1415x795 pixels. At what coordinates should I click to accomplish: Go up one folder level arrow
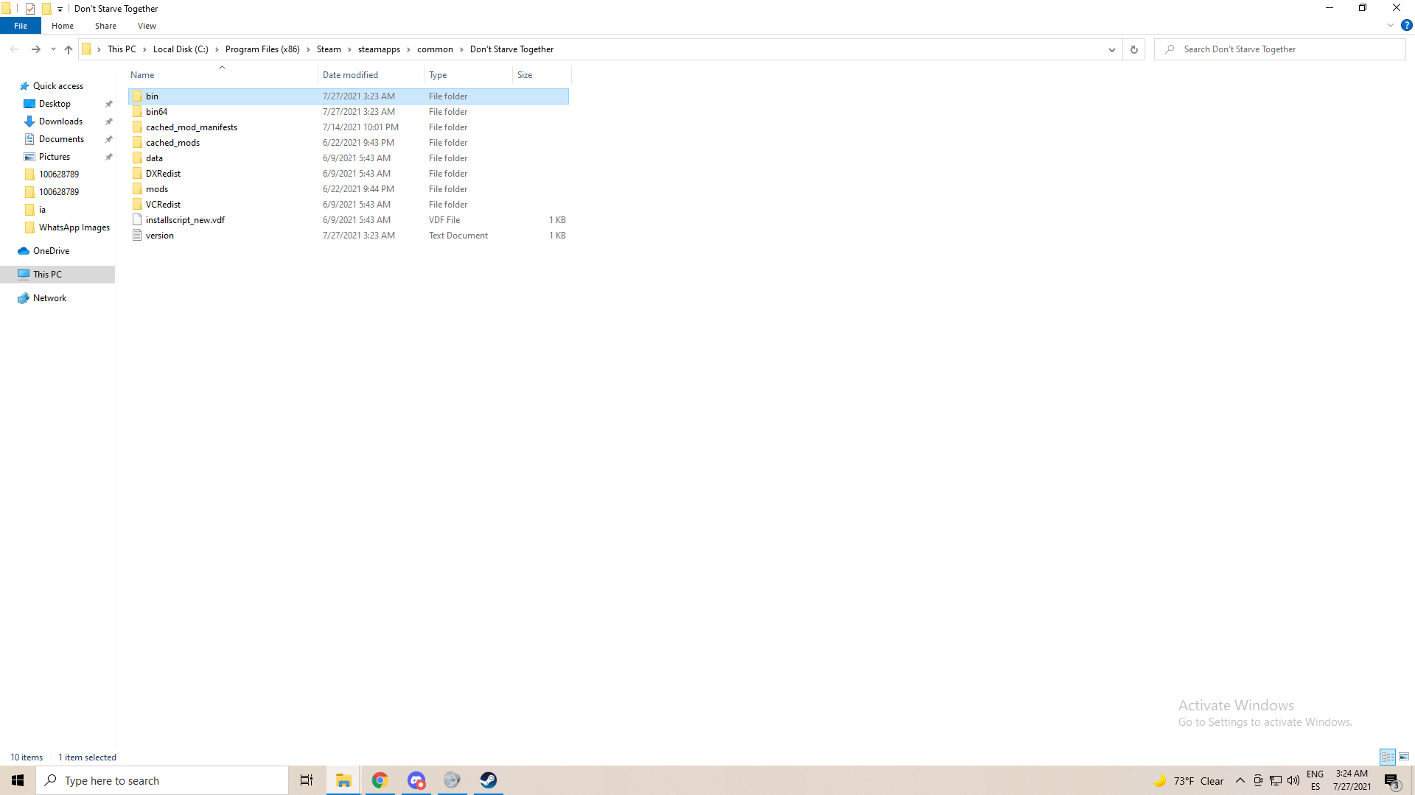tap(69, 49)
